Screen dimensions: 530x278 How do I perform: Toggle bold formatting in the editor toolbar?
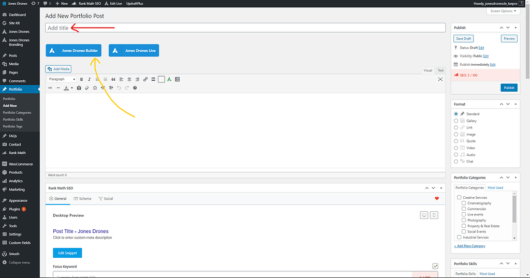81,80
